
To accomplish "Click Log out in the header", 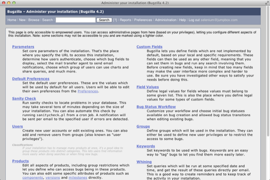I will click(194, 20).
